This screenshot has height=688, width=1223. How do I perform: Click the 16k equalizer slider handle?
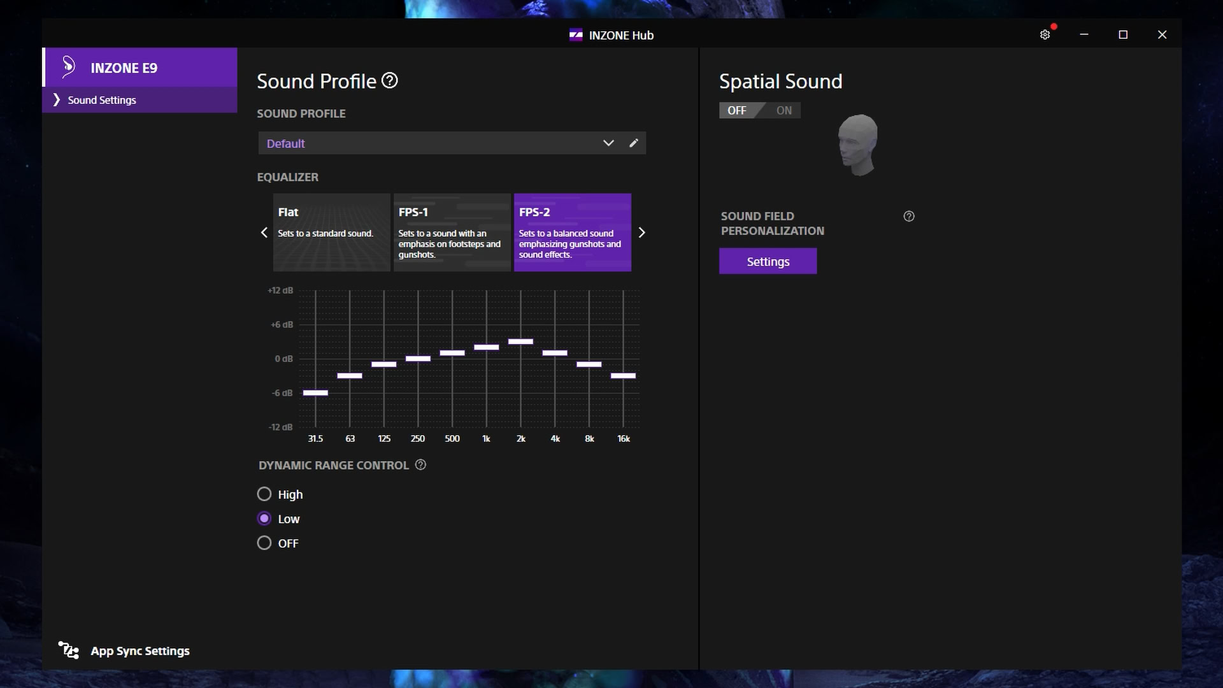624,376
